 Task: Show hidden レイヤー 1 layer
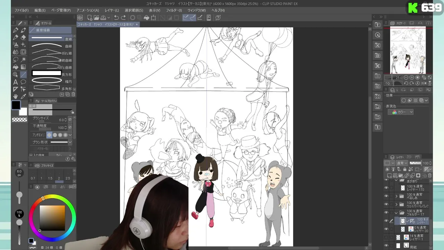click(386, 237)
